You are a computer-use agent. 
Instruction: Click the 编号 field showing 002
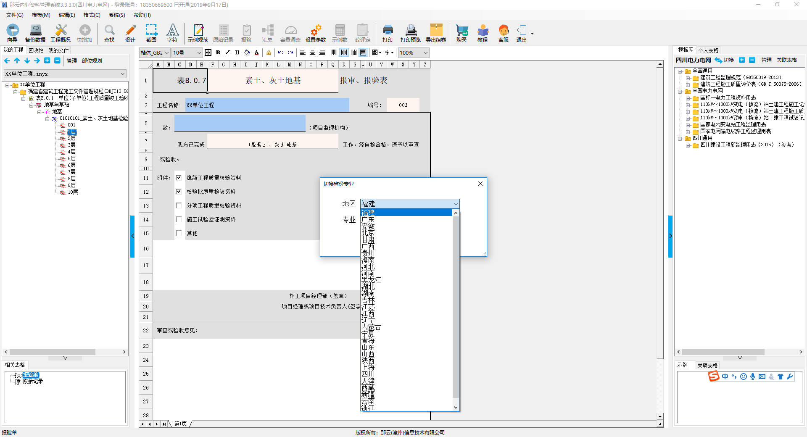pos(403,105)
